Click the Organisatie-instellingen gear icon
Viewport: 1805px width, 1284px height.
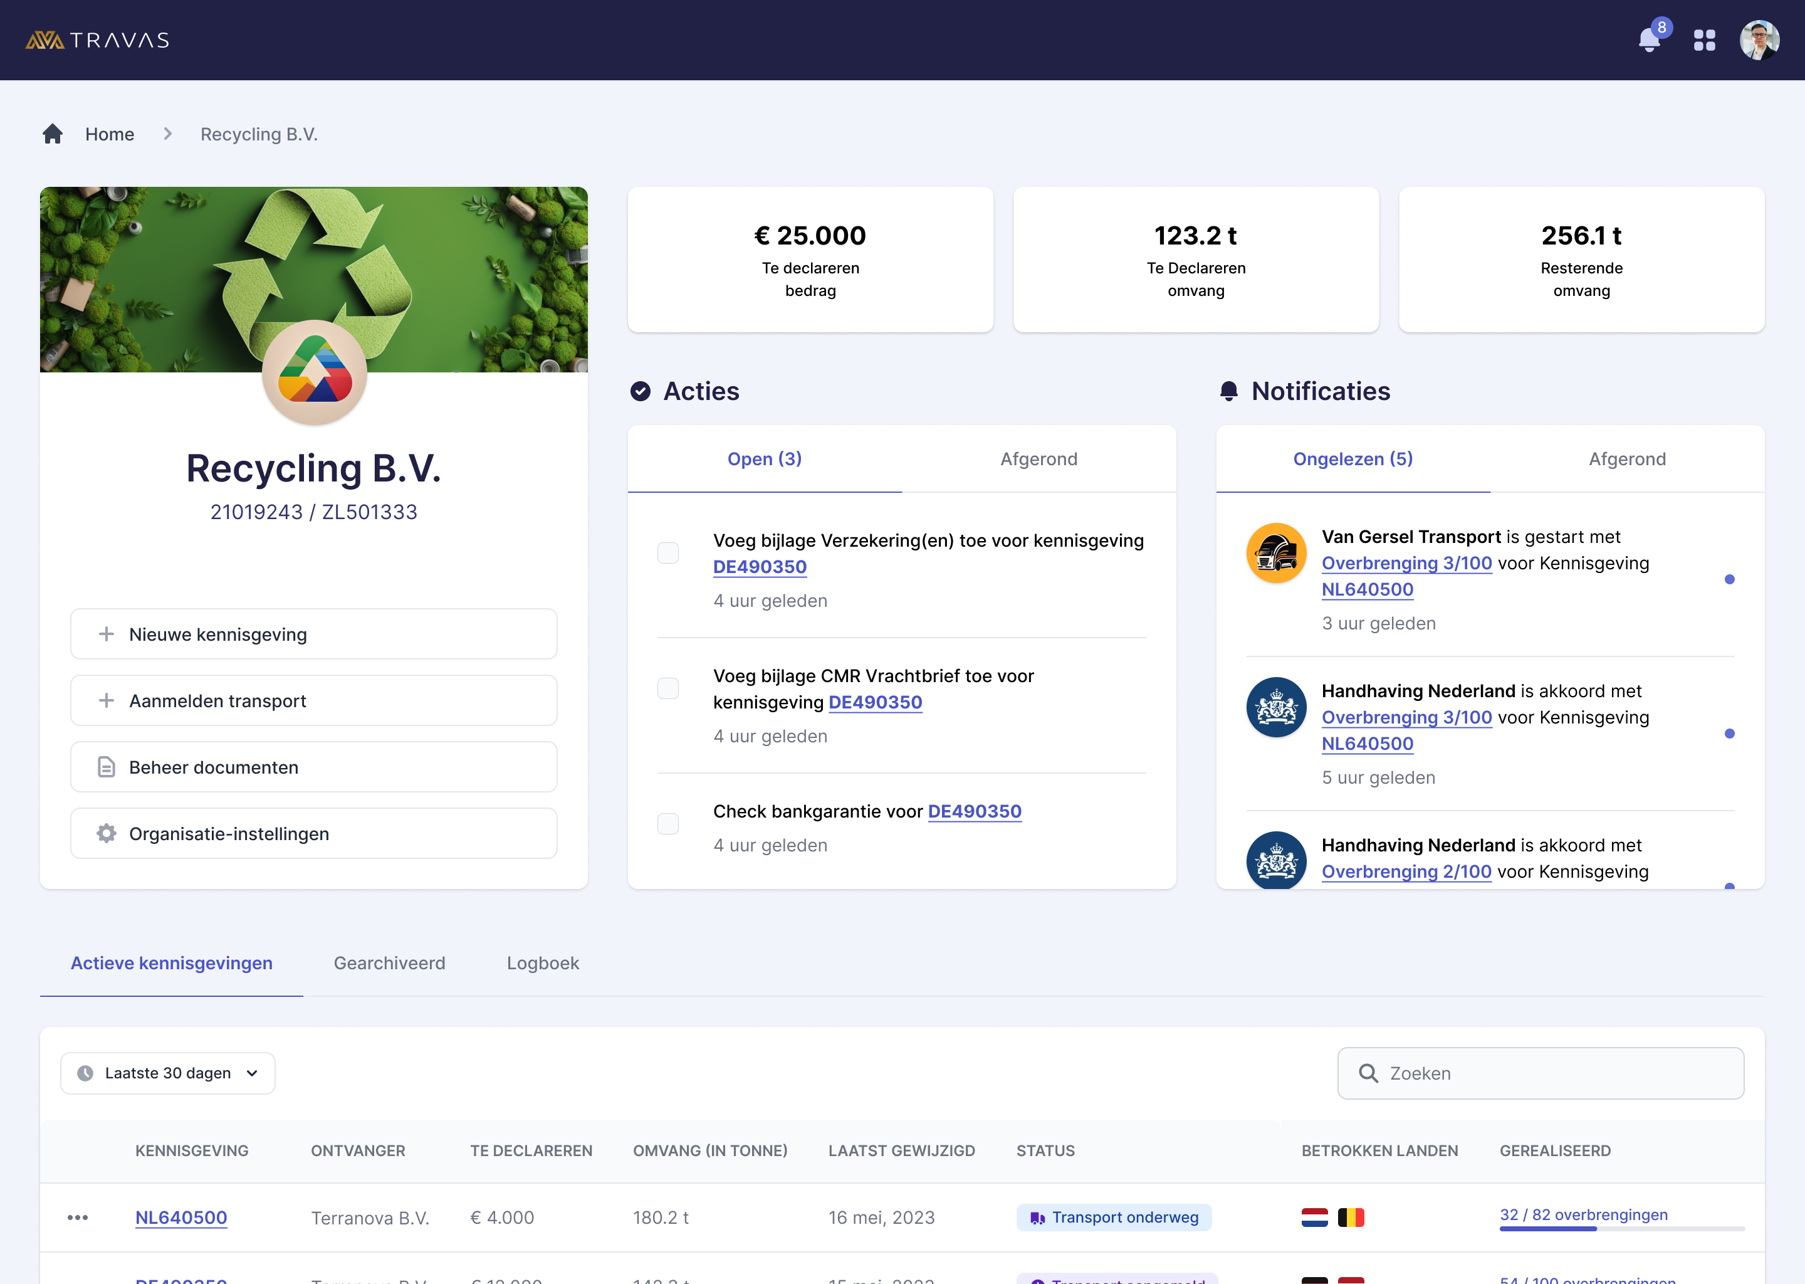click(105, 833)
